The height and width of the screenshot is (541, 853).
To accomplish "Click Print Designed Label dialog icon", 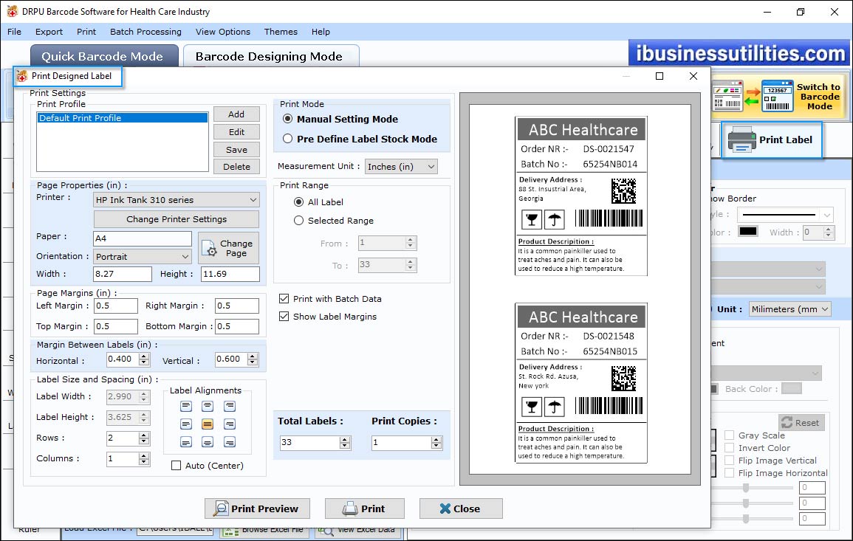I will point(21,76).
